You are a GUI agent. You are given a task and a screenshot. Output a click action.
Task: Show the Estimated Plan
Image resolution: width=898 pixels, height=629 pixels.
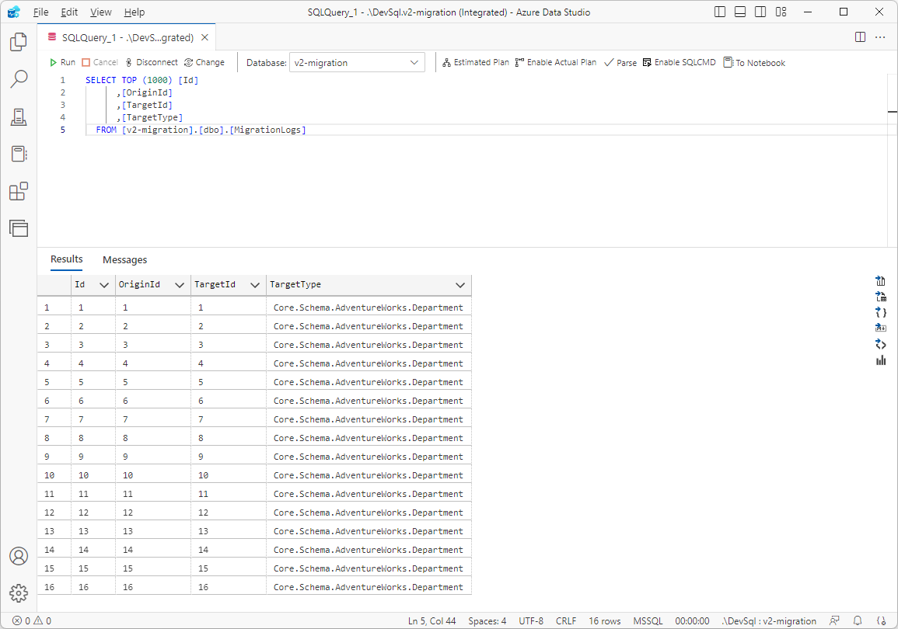pos(475,62)
